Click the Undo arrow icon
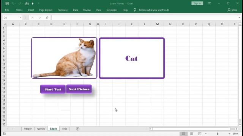The image size is (243, 136). (x=13, y=3)
